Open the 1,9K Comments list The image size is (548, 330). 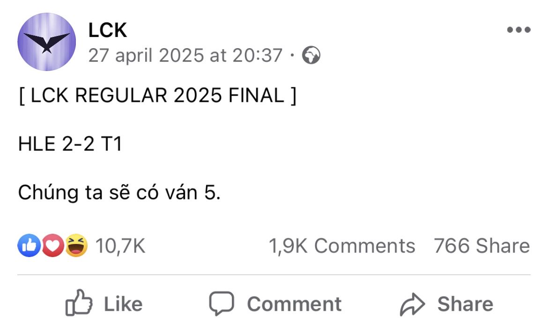click(341, 246)
